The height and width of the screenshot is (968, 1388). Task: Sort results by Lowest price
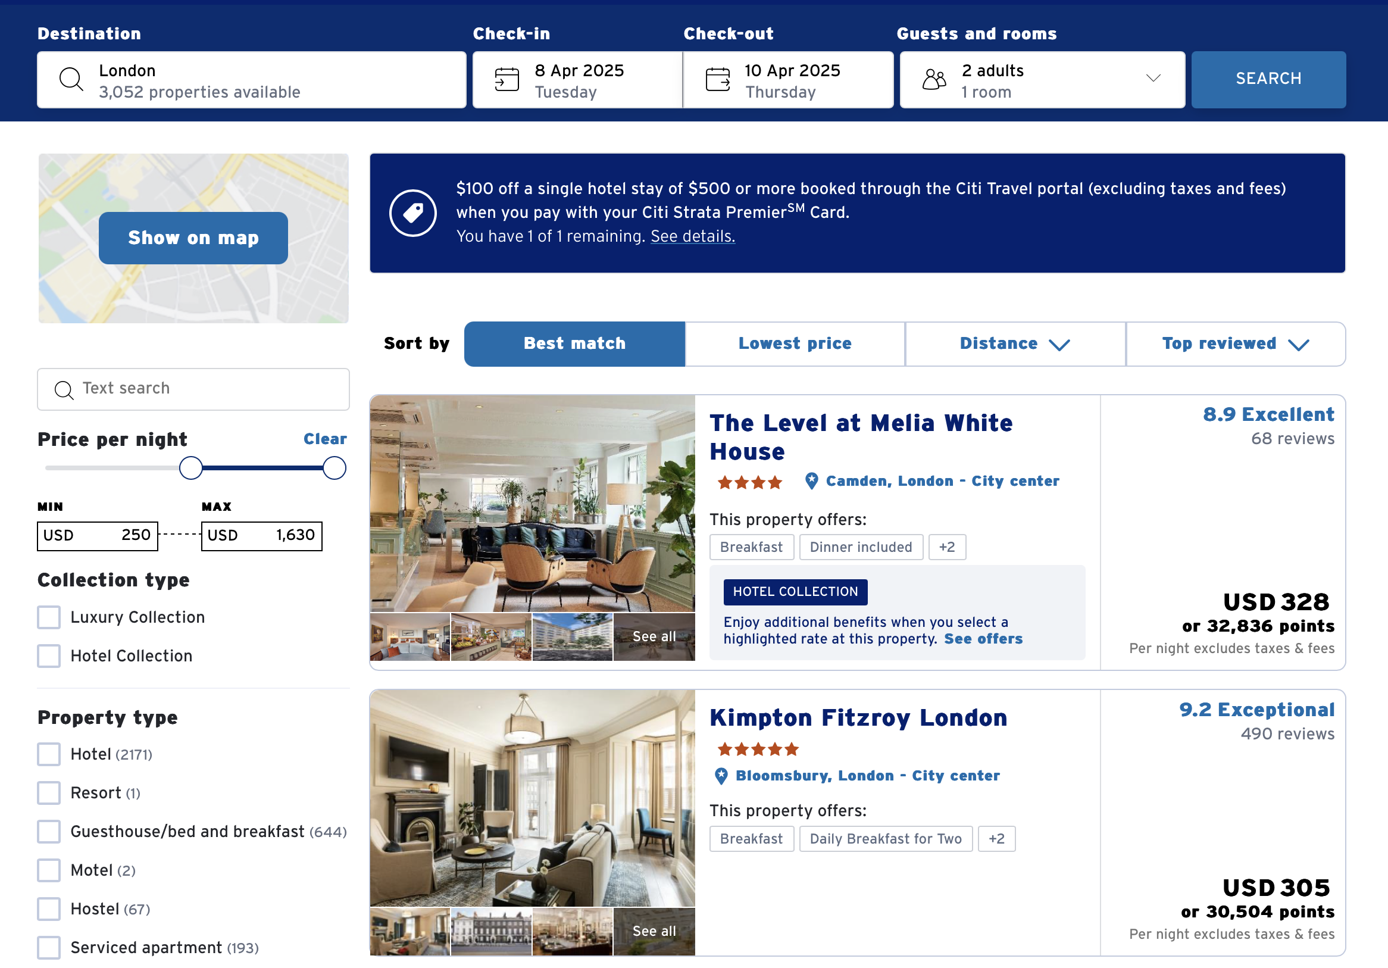point(795,344)
